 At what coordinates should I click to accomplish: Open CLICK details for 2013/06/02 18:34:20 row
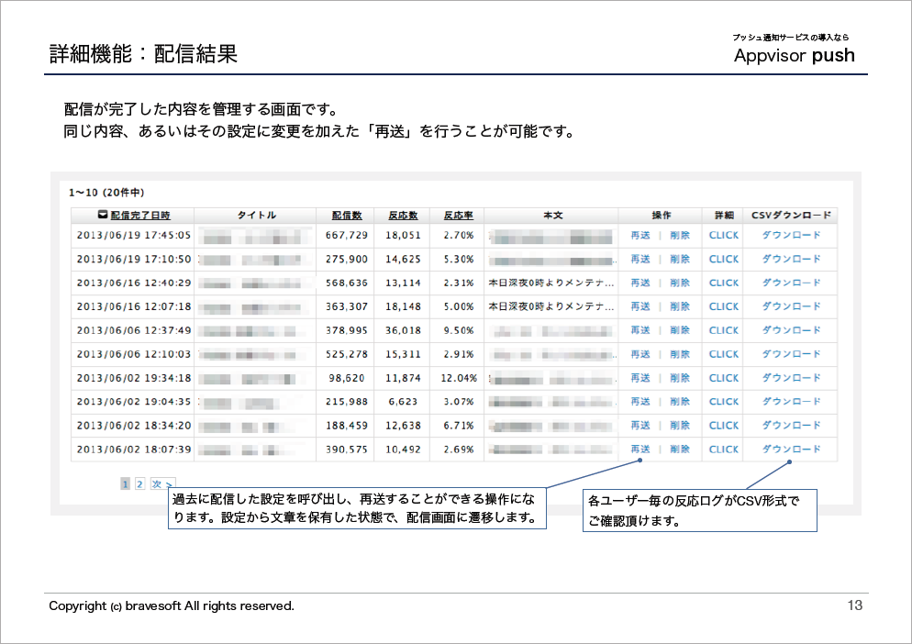pos(724,426)
